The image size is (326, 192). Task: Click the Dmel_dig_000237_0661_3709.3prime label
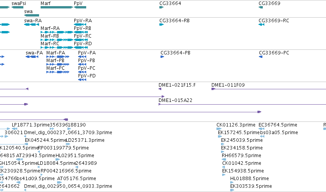68,133
